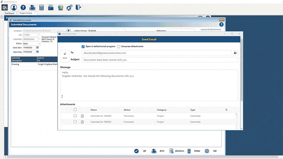Open the document folder icon in toolbar
Screen dimensions: 283x159
pyautogui.click(x=51, y=7)
